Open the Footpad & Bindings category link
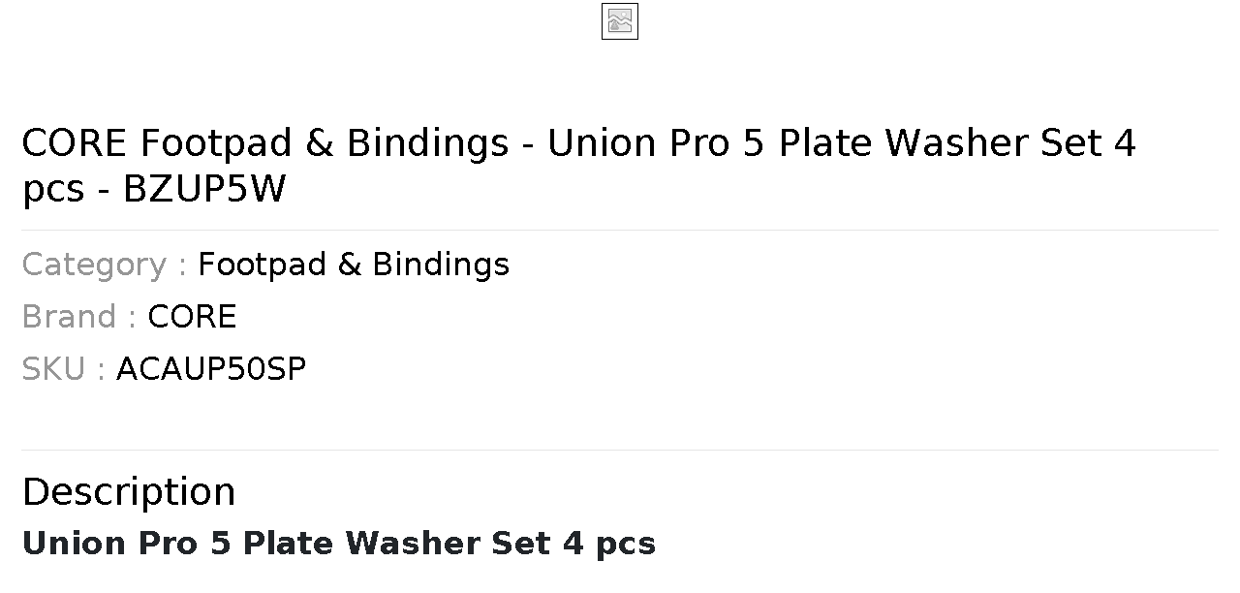The width and height of the screenshot is (1240, 593). (x=354, y=265)
